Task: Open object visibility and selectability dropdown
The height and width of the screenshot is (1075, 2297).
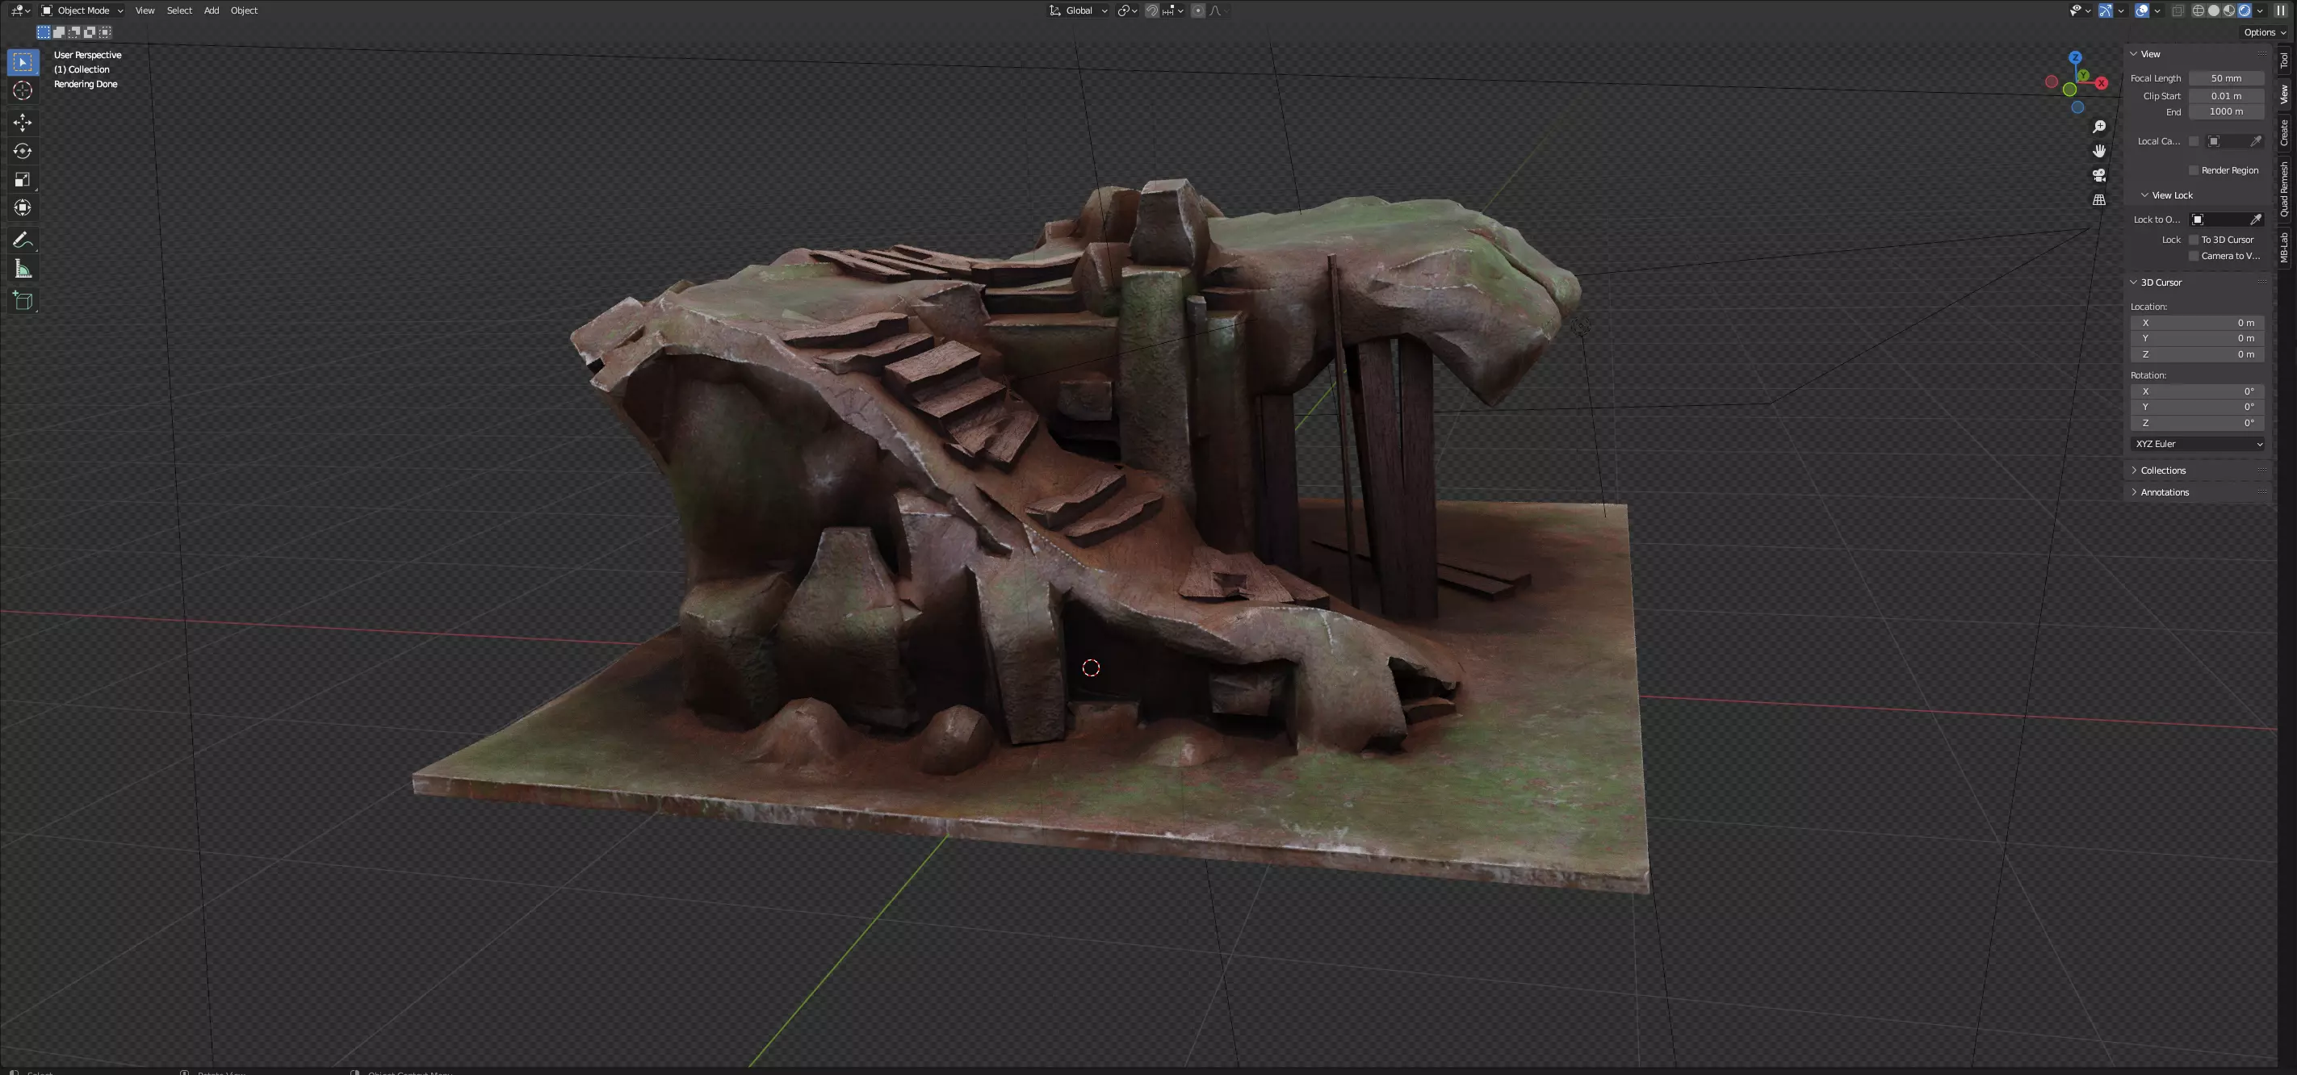Action: click(x=2081, y=10)
